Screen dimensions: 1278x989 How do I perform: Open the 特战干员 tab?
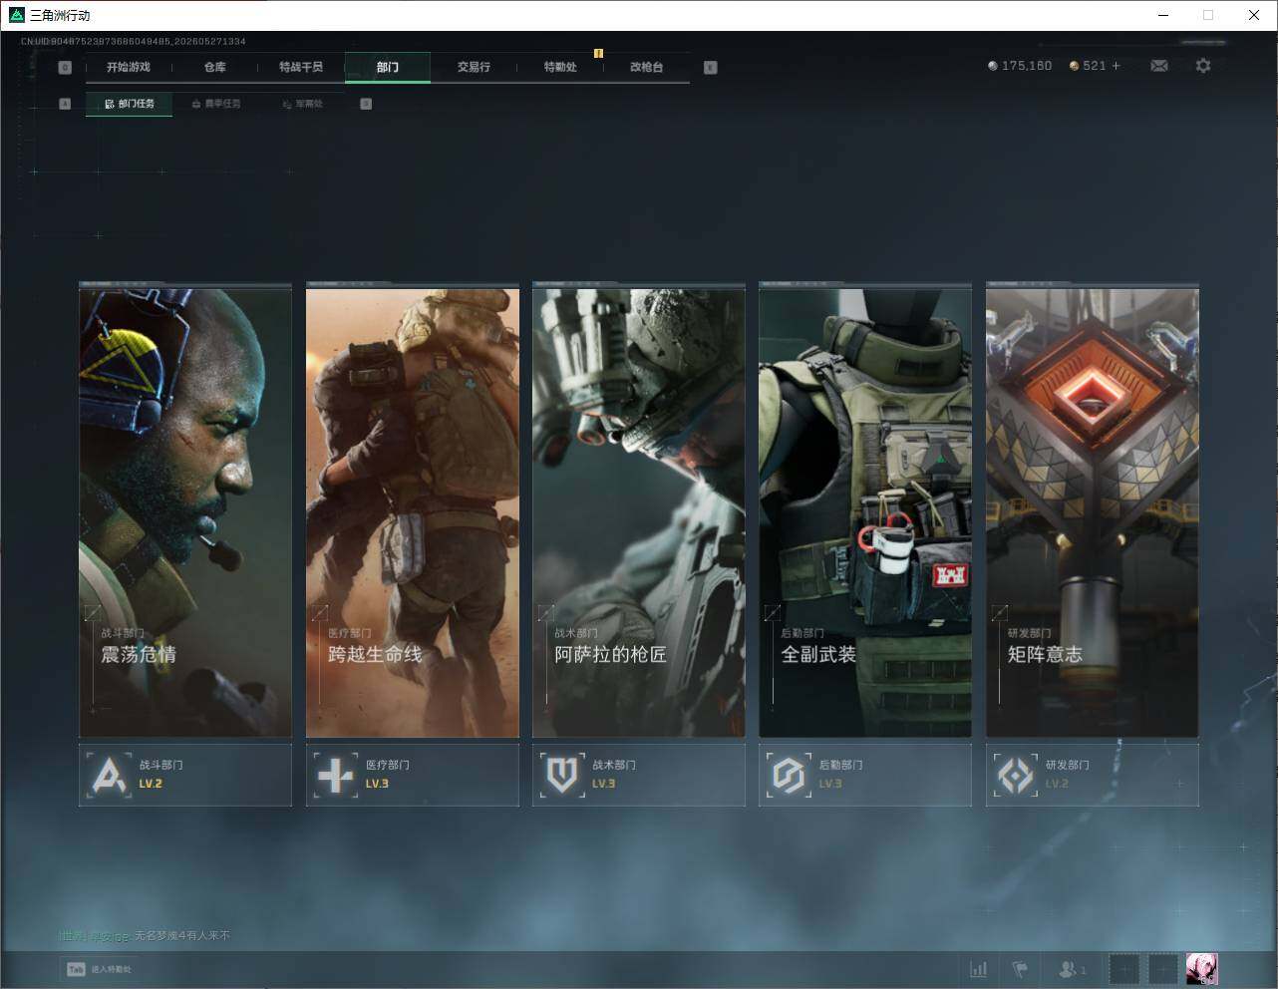coord(301,67)
